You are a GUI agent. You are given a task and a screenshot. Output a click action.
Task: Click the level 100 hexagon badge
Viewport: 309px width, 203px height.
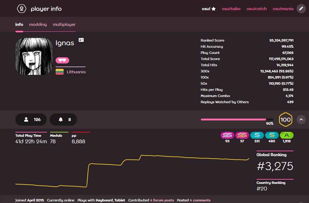[285, 120]
